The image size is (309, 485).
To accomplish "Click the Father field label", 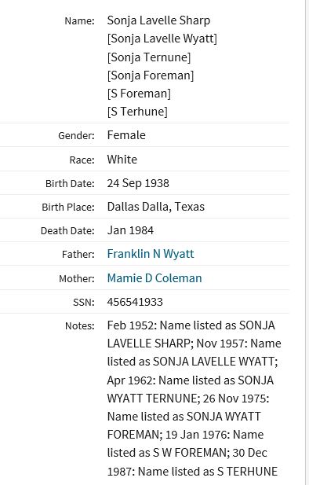I will 78,254.
